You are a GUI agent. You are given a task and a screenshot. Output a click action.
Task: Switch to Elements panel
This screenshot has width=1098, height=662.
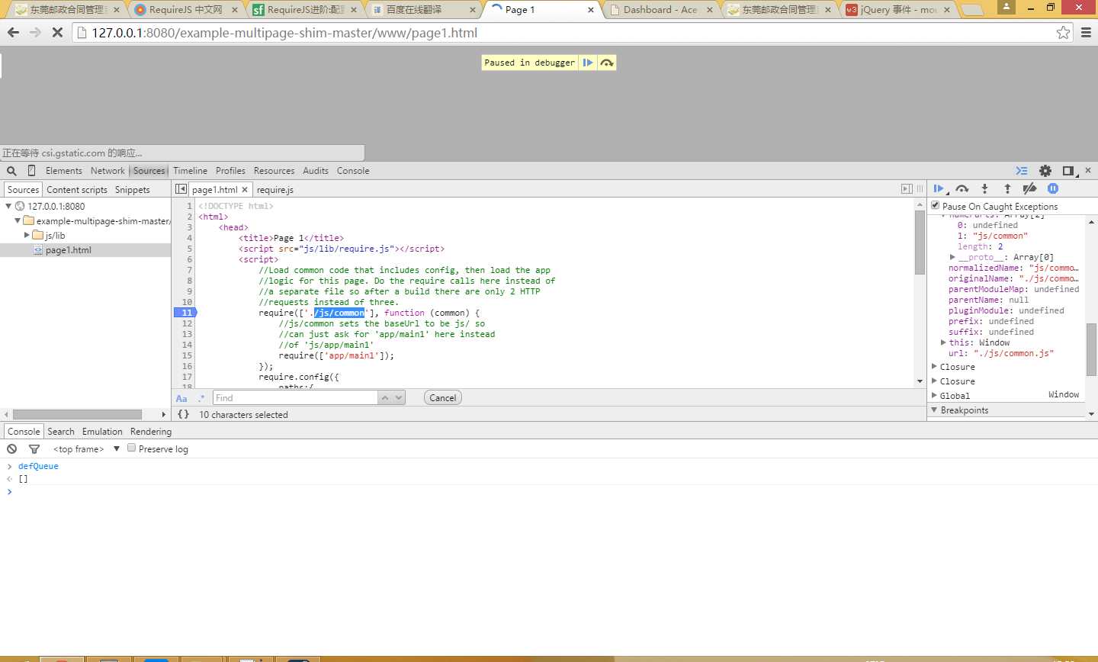(x=63, y=171)
